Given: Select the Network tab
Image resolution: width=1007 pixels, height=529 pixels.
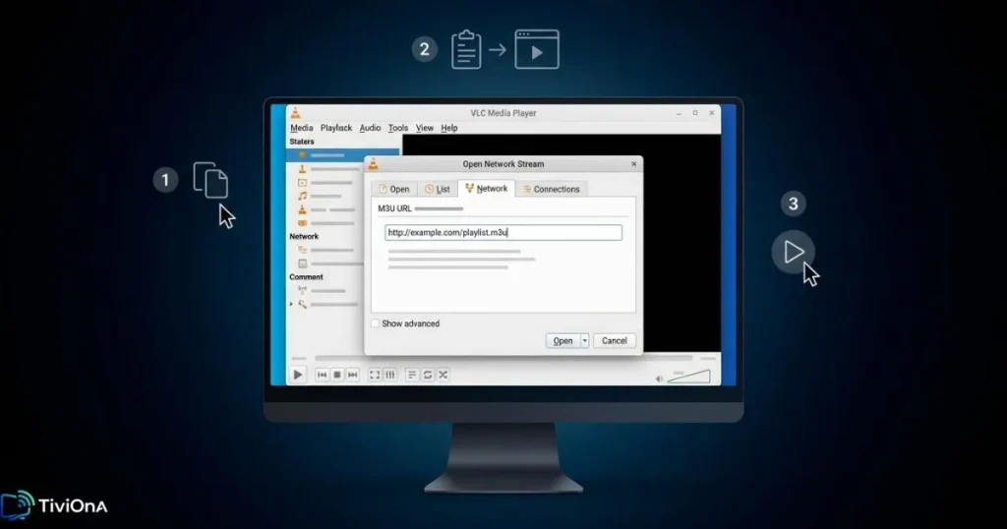Looking at the screenshot, I should 486,188.
